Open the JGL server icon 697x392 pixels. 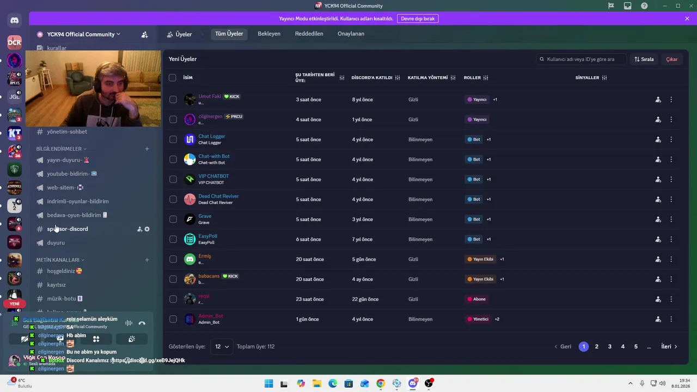coord(14,96)
